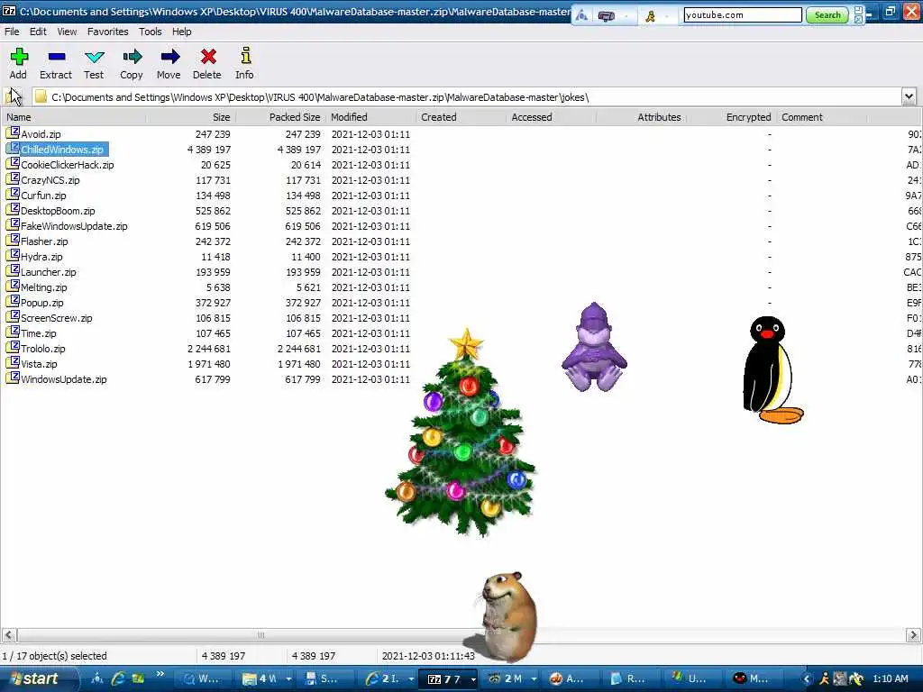923x692 pixels.
Task: Open the Favorites menu
Action: pos(108,32)
